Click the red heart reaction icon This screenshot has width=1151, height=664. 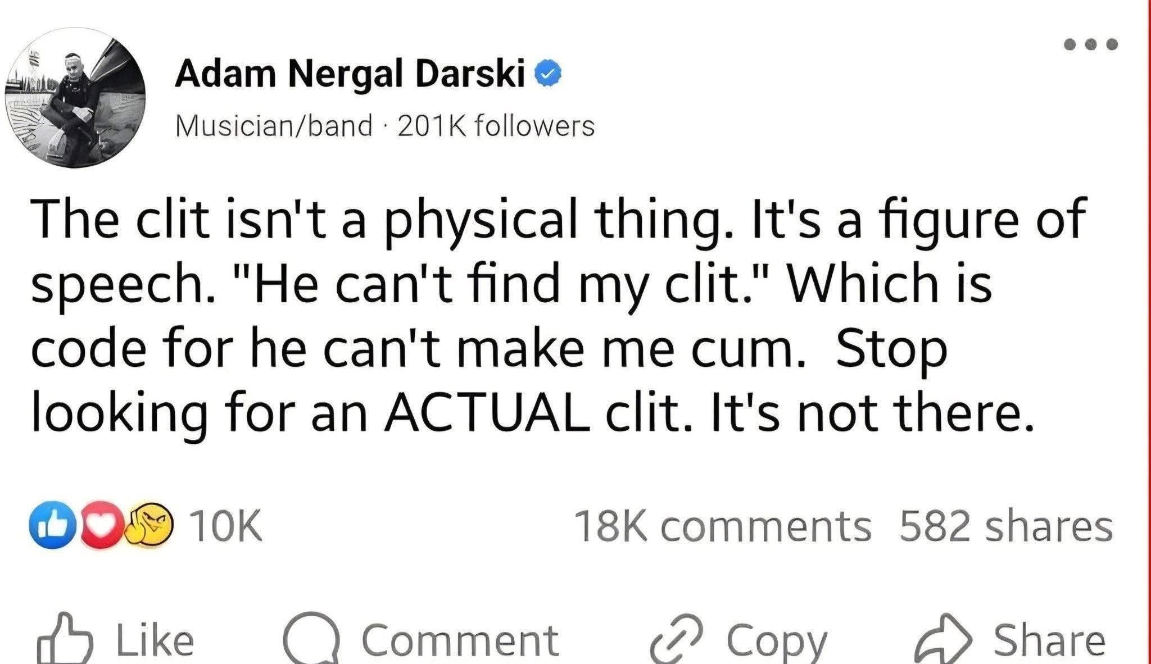pos(101,526)
